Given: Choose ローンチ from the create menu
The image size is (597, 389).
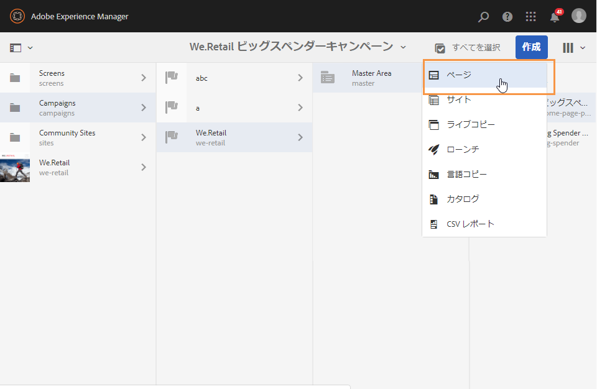Looking at the screenshot, I should tap(484, 149).
